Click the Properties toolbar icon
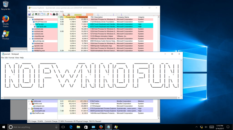Viewport: 233px width, 130px height. coord(48,14)
